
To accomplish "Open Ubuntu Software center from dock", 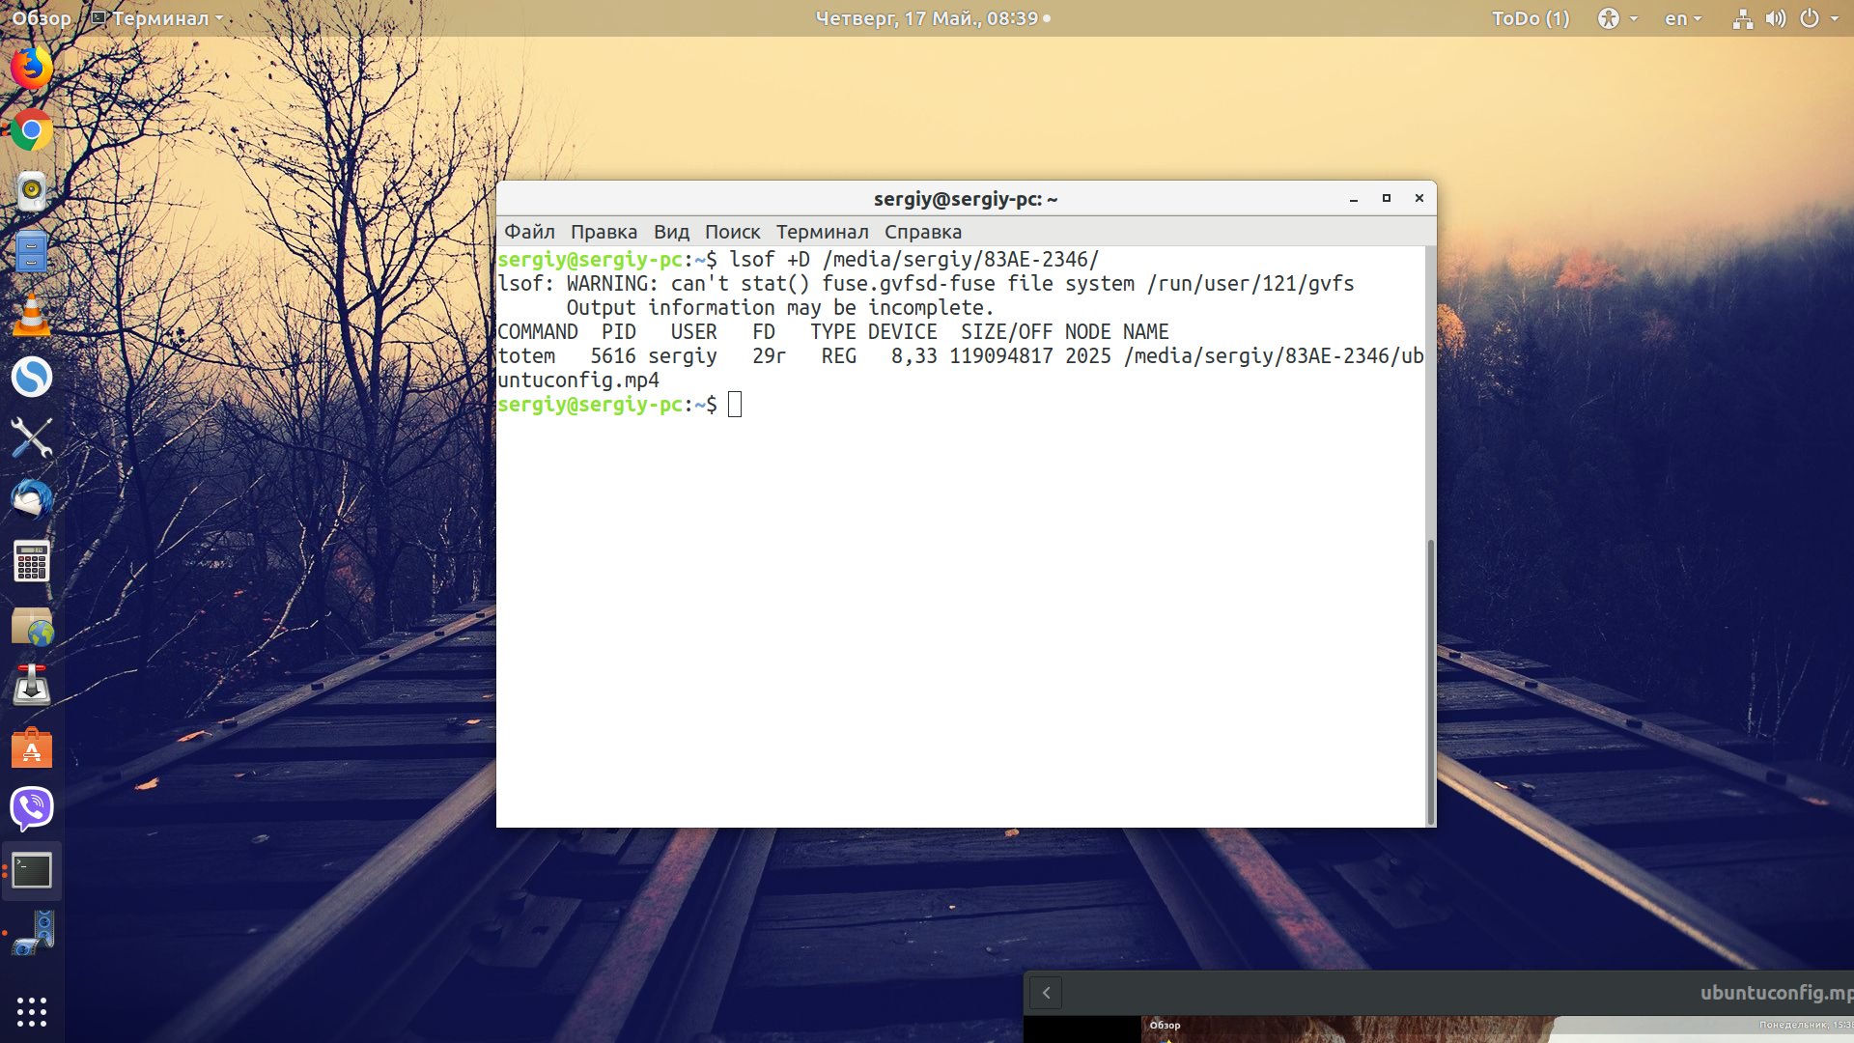I will tap(32, 747).
